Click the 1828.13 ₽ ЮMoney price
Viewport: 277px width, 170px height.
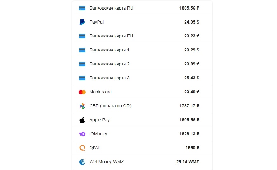pyautogui.click(x=189, y=134)
